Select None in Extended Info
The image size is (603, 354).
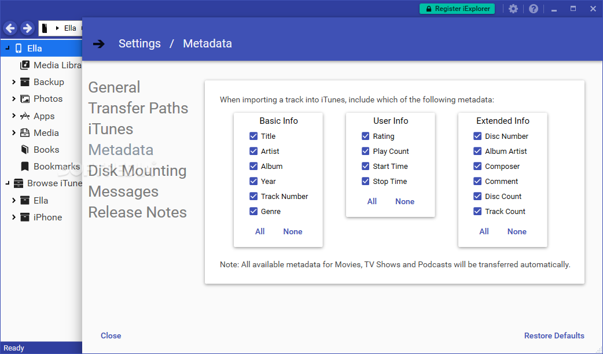[x=516, y=231]
